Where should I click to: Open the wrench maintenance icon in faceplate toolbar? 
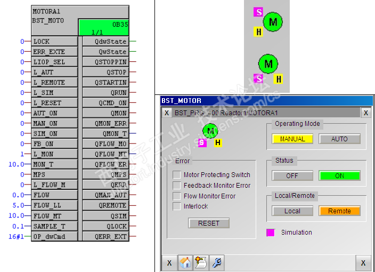point(217,262)
